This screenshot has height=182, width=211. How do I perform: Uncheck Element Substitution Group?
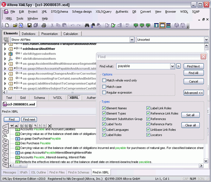coord(104,119)
